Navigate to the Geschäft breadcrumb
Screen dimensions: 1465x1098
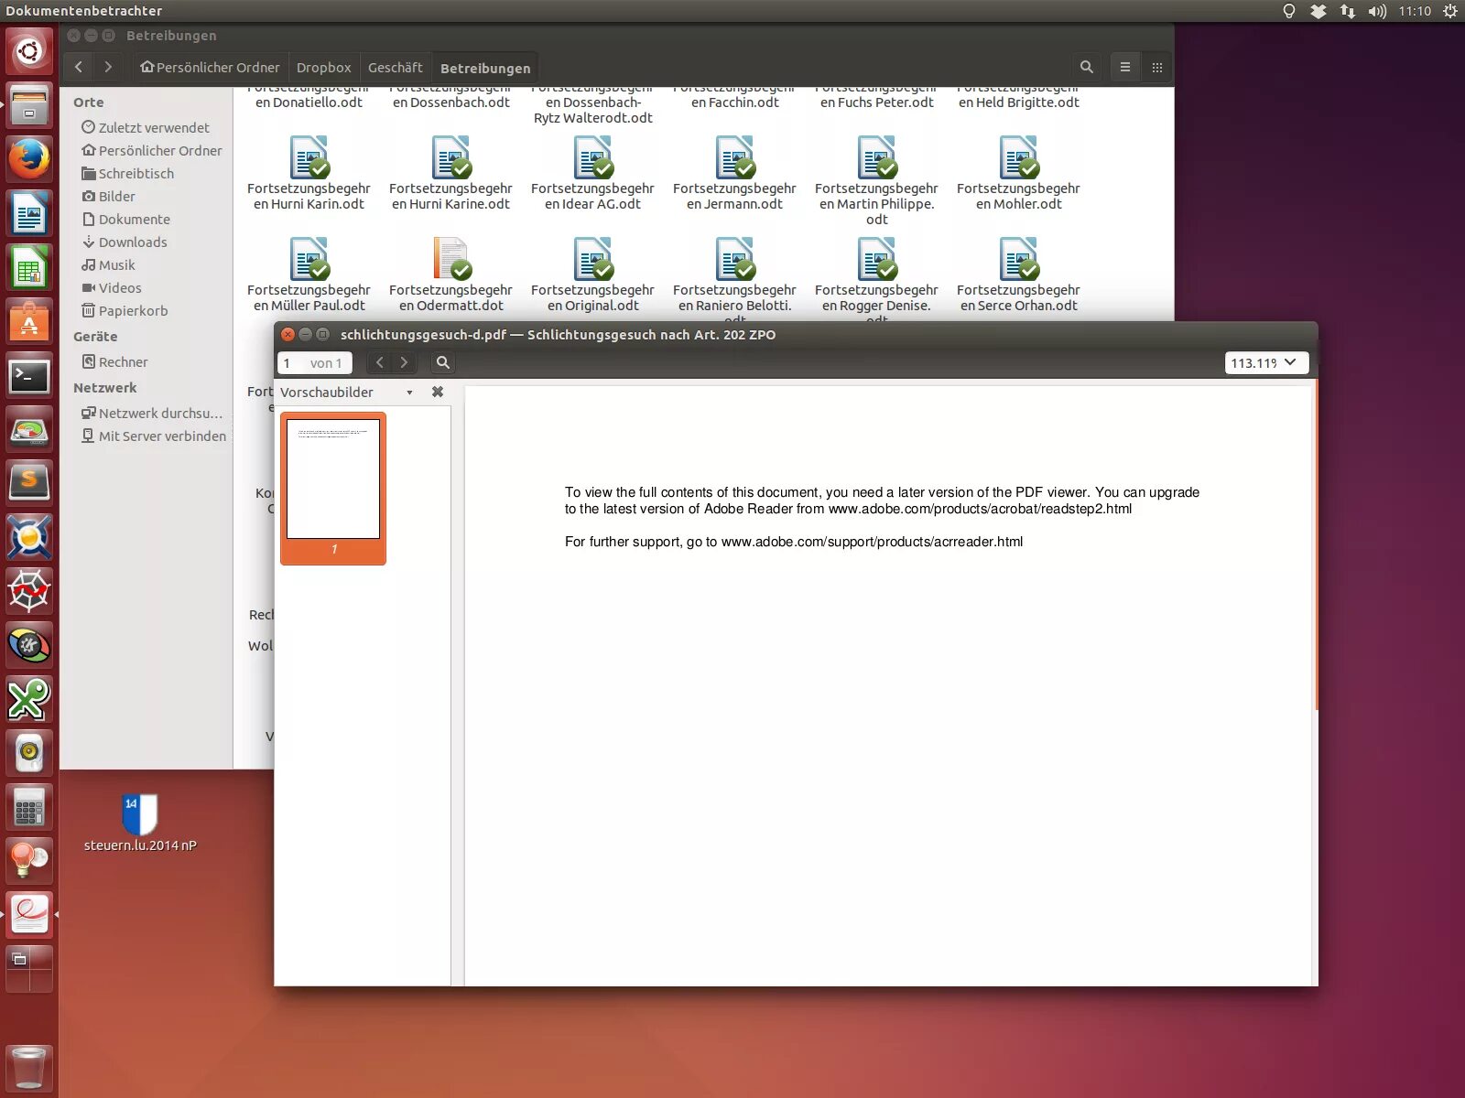[395, 68]
